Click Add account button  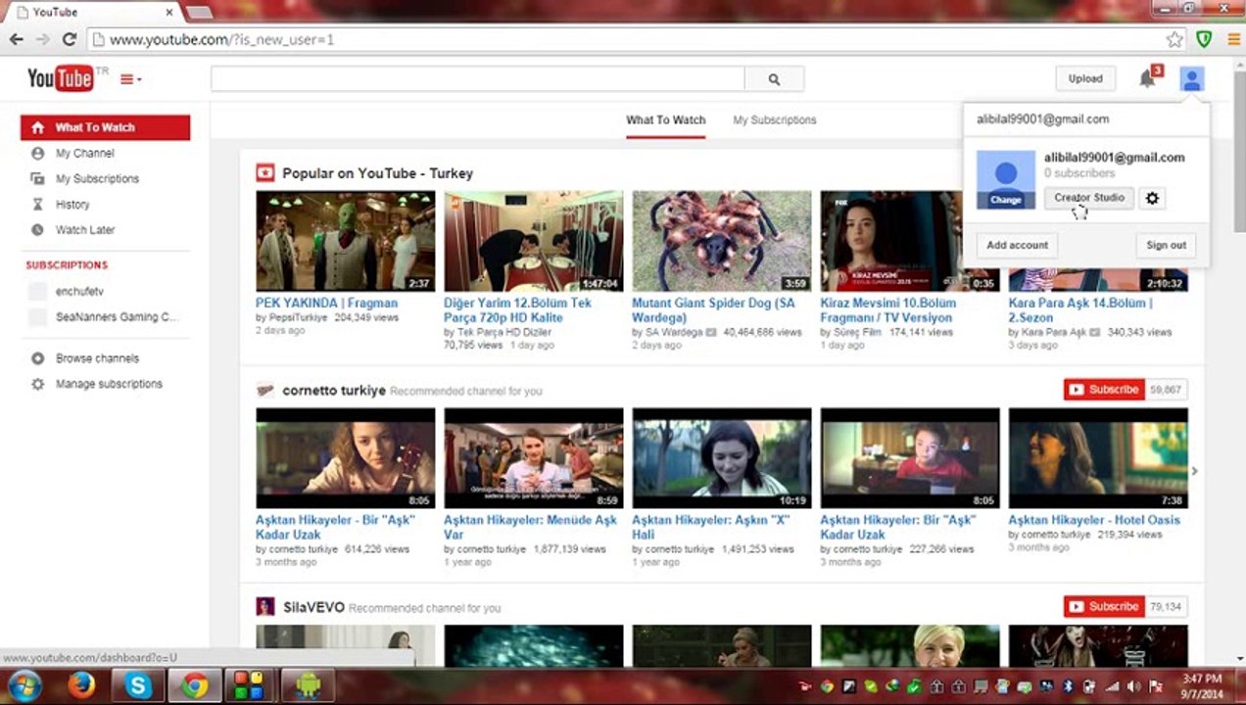tap(1017, 245)
